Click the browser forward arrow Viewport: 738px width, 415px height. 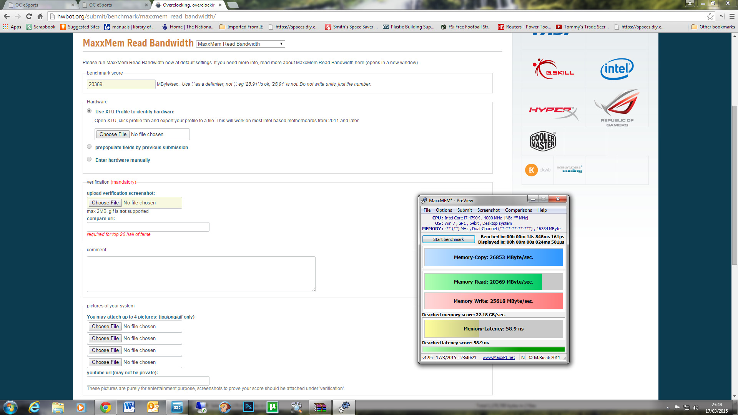pyautogui.click(x=18, y=16)
